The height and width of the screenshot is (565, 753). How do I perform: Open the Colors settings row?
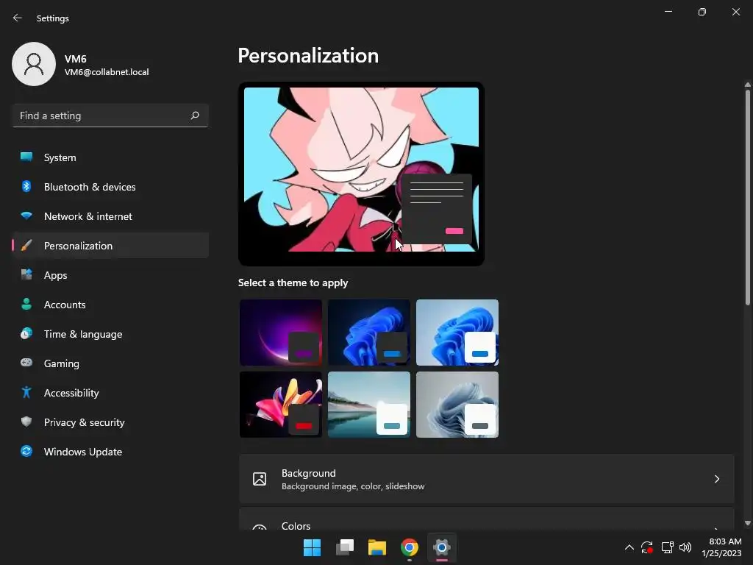coord(487,519)
